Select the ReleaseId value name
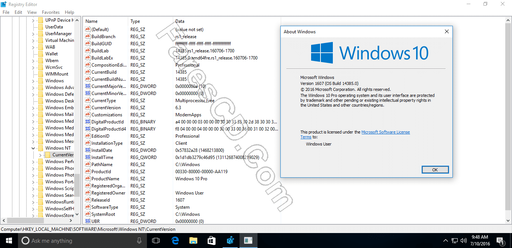Image resolution: width=512 pixels, height=248 pixels. tap(101, 200)
